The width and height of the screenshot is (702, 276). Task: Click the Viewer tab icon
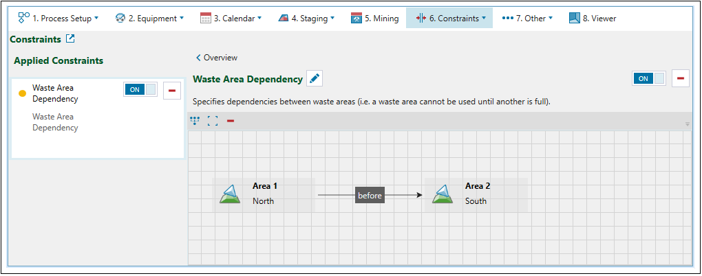(575, 18)
